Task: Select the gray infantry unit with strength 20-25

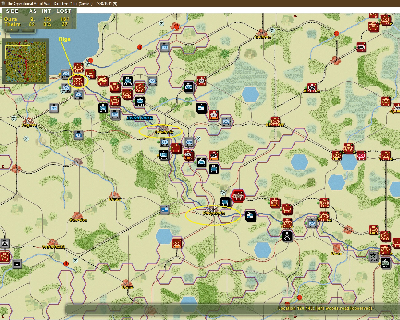Action: [164, 142]
